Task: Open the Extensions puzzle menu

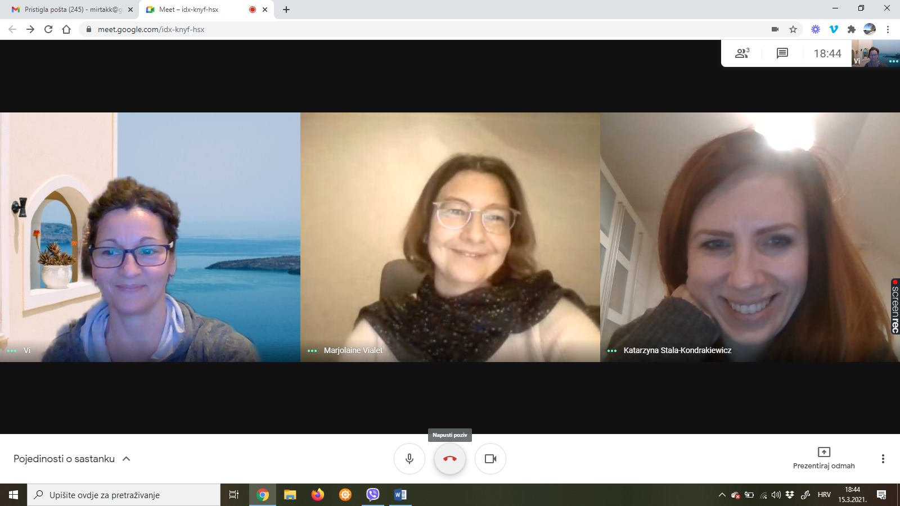Action: 852,29
